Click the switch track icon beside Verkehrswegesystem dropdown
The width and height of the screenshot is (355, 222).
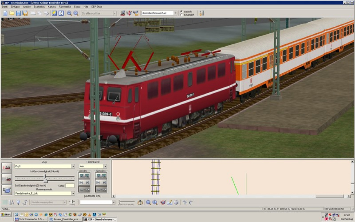point(72,202)
